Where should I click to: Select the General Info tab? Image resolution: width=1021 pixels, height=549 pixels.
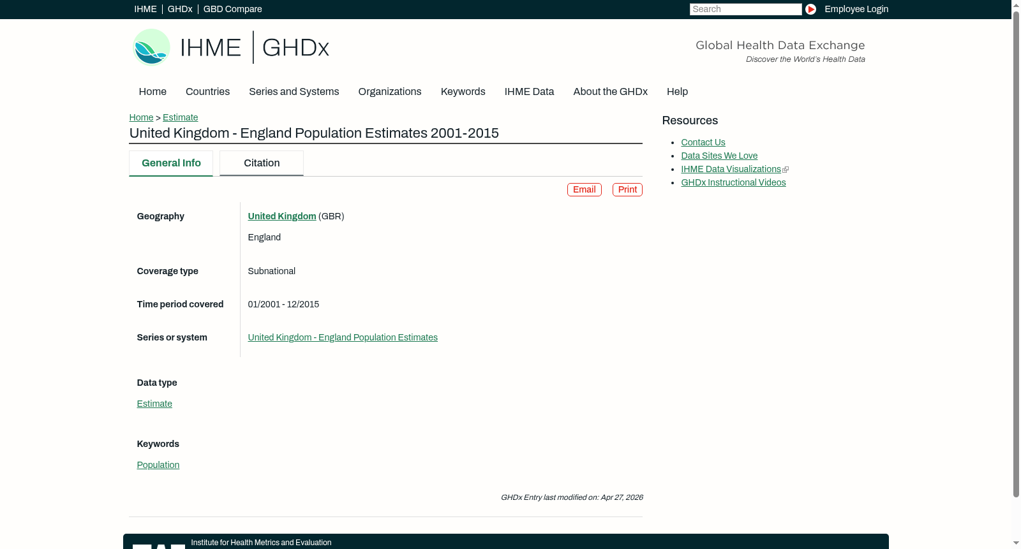[x=171, y=163]
